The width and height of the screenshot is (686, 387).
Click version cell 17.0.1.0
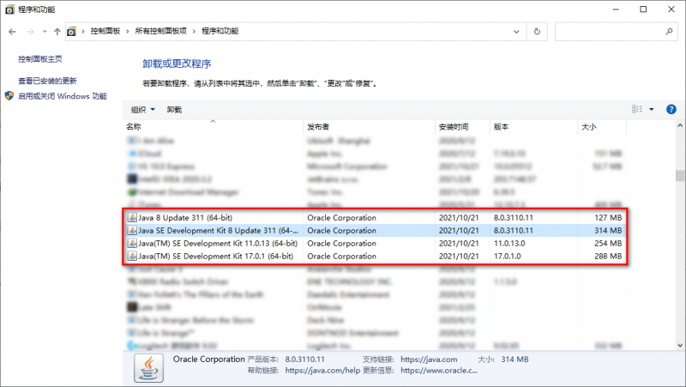tap(507, 256)
